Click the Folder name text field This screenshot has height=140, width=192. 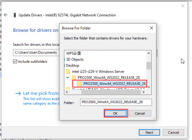click(116, 102)
